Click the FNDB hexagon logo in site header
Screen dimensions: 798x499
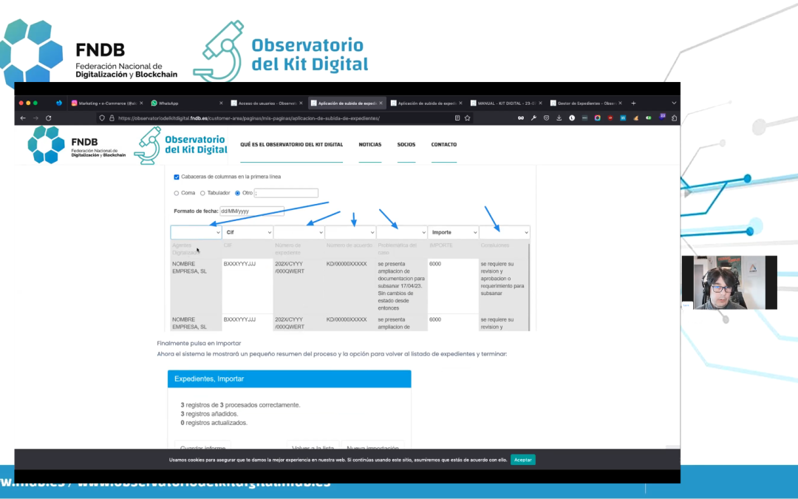pos(46,145)
